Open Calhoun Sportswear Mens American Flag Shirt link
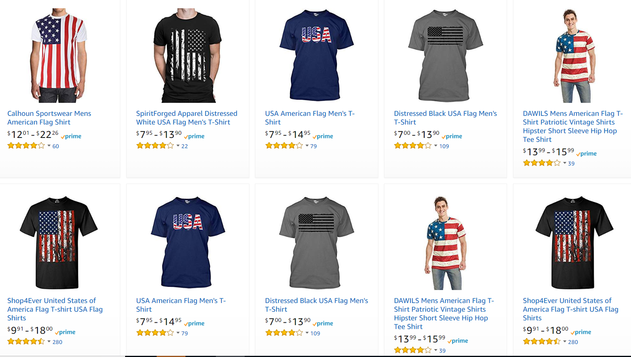 (49, 118)
